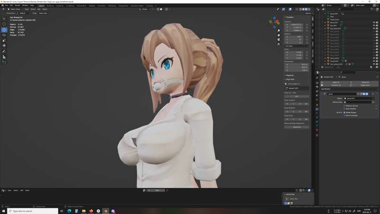Viewport: 380px width, 214px height.
Task: Open the File menu
Action: coord(7,5)
